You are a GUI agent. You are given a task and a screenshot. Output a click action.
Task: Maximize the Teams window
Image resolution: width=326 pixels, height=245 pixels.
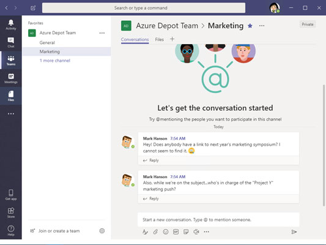click(x=305, y=8)
